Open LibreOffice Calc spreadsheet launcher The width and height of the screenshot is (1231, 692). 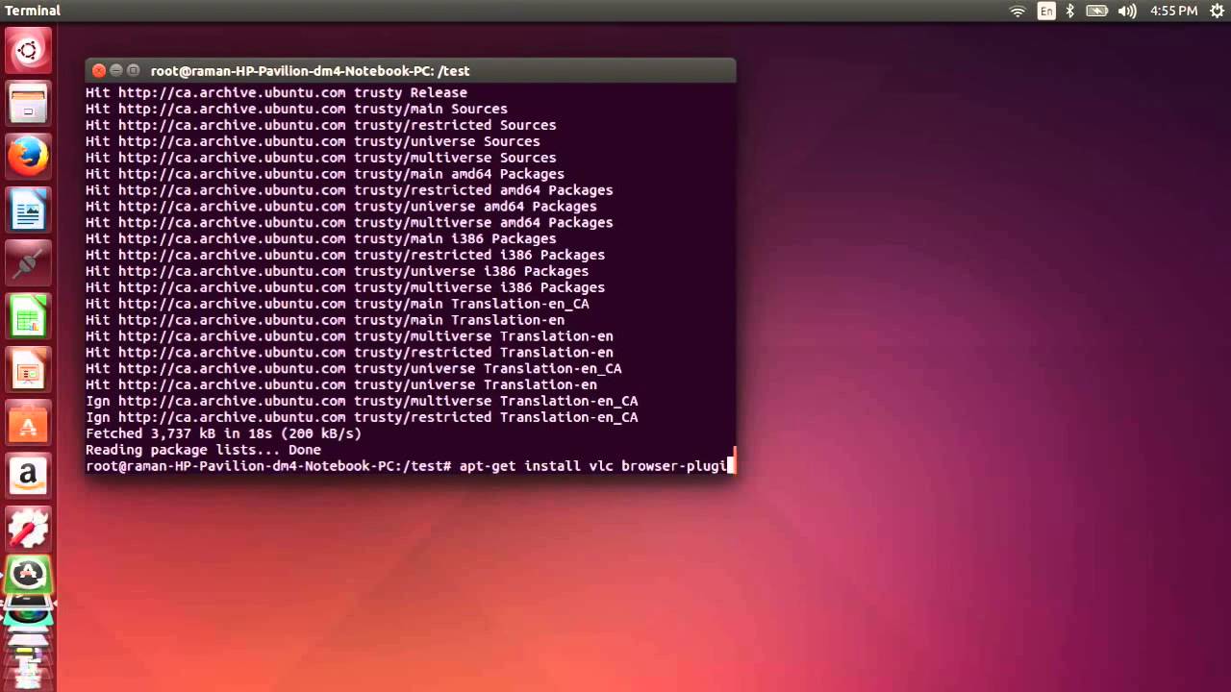point(28,316)
